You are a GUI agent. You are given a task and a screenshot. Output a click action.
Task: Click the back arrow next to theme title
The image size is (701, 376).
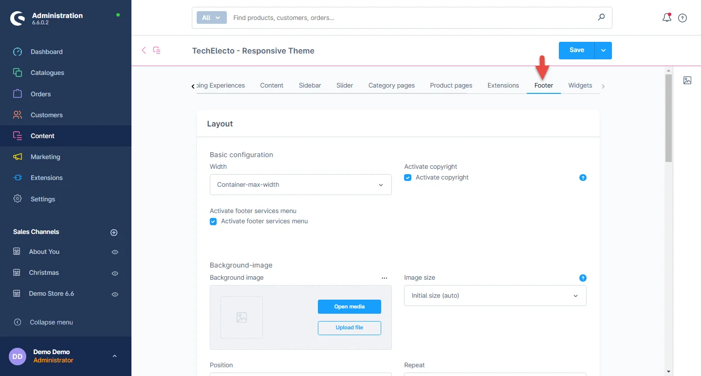[144, 50]
